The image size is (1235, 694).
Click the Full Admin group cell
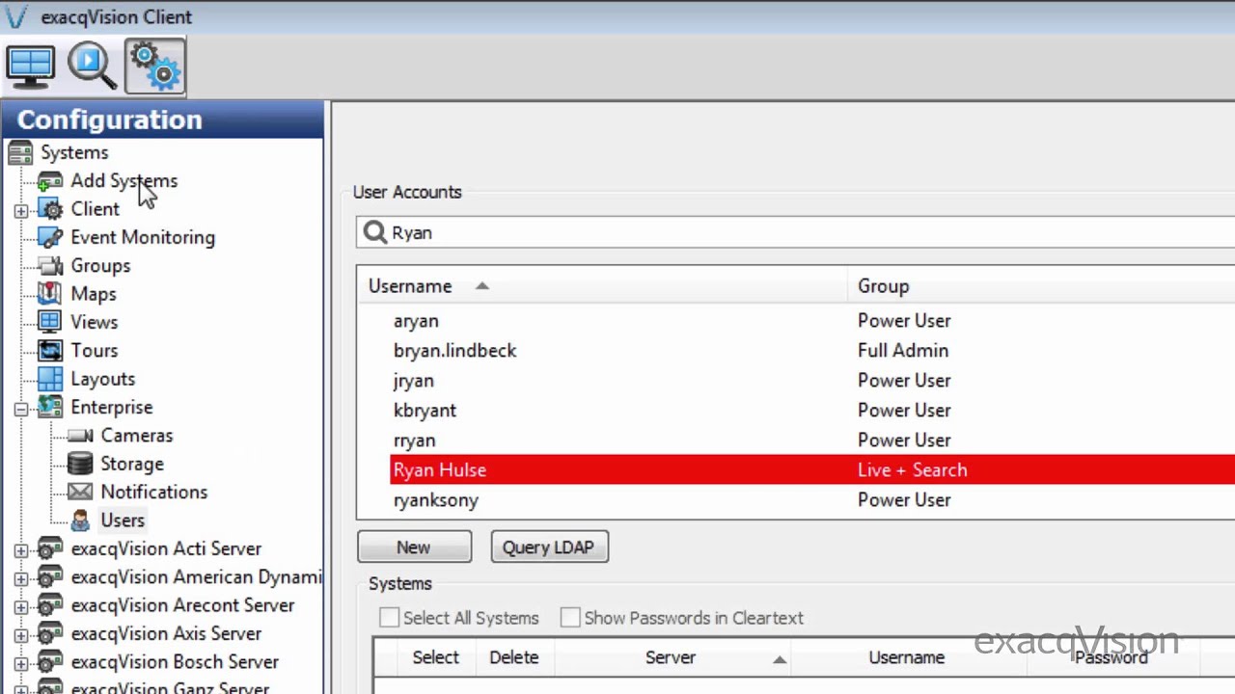(x=903, y=351)
